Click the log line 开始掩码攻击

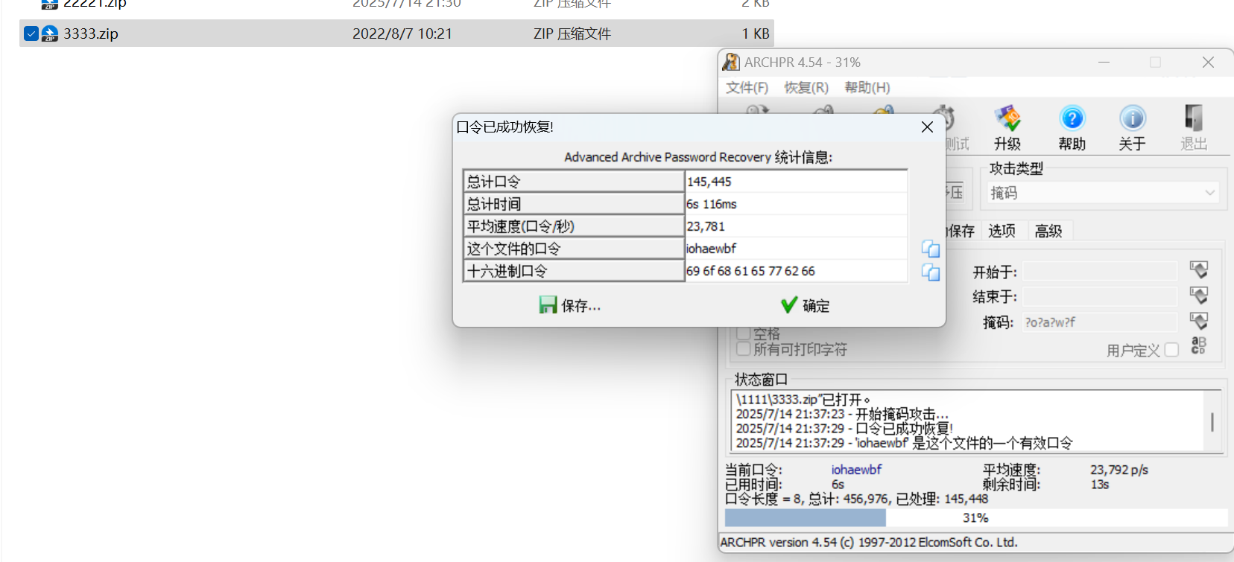tap(842, 414)
